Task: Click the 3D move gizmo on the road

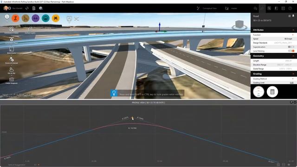Action: (160, 28)
